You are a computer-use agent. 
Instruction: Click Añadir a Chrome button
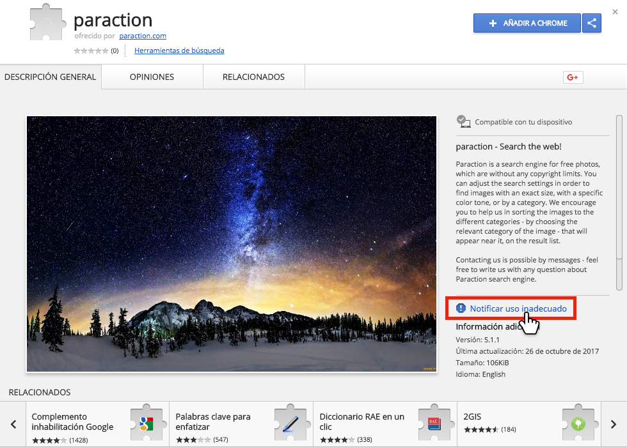pos(527,23)
